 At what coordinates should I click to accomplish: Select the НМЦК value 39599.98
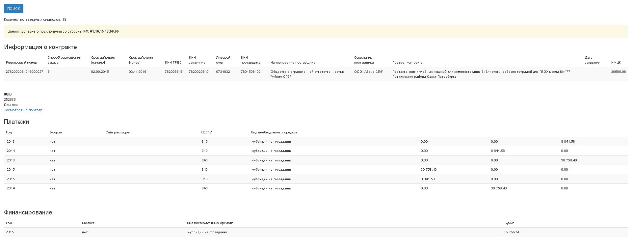click(618, 71)
